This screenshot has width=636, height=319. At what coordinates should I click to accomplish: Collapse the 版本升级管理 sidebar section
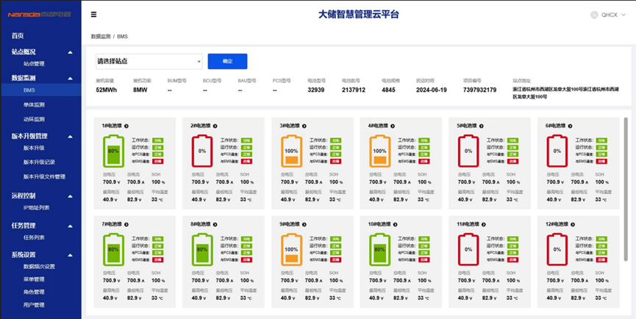pos(70,137)
